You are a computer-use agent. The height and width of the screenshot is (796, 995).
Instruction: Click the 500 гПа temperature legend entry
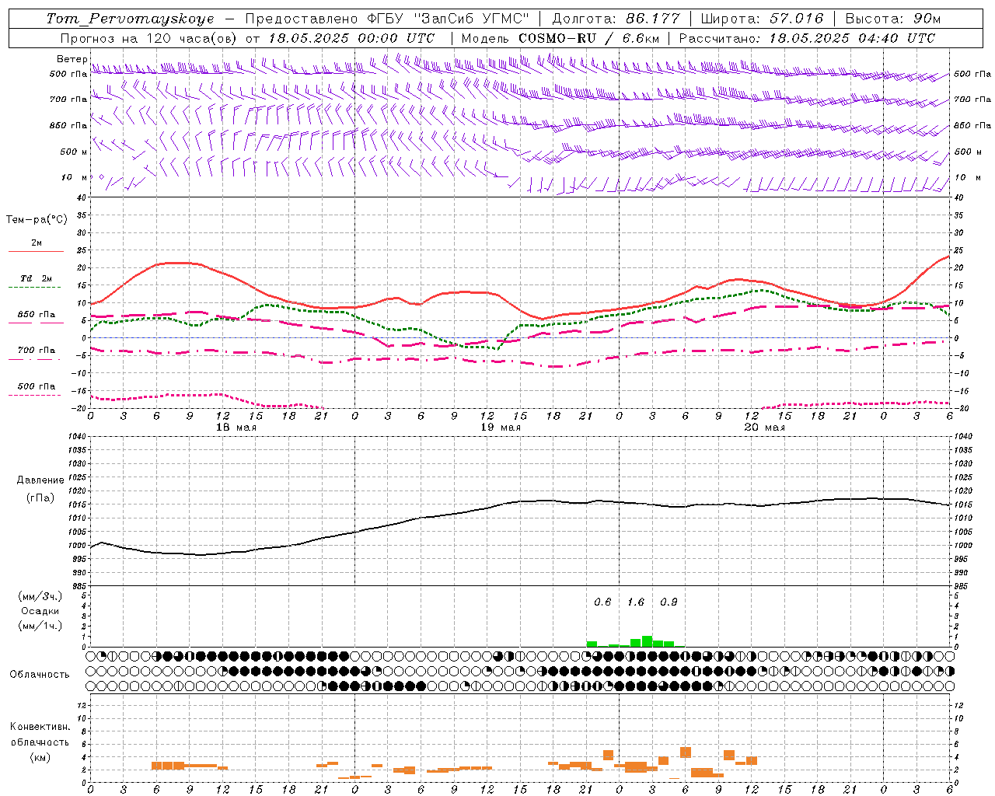37,386
